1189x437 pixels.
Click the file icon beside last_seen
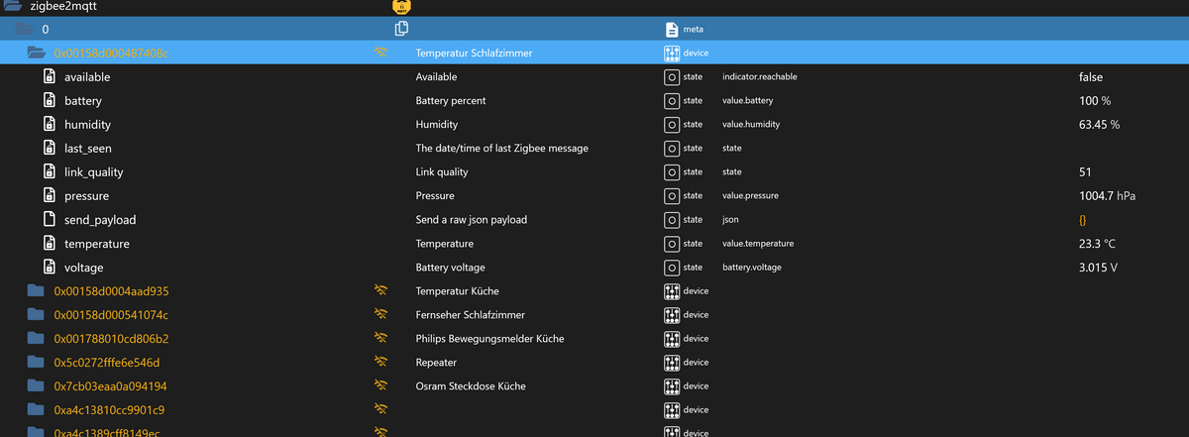(49, 148)
